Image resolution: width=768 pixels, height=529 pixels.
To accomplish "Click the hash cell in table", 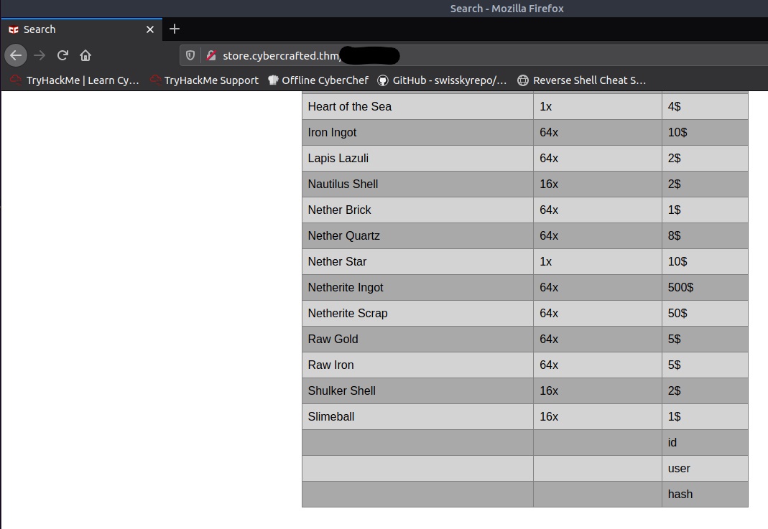I will (680, 494).
